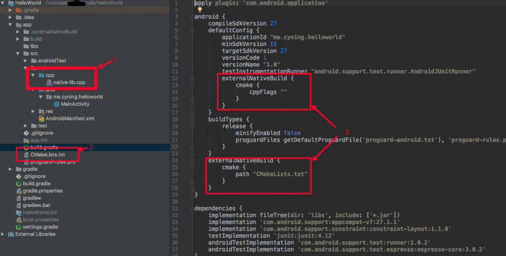Screen dimensions: 506x256
Task: Click the native-lib.cpp file icon
Action: (49, 82)
